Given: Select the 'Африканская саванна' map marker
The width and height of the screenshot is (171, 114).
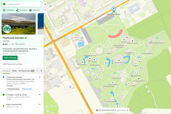Looking at the screenshot, I should pyautogui.click(x=149, y=40).
